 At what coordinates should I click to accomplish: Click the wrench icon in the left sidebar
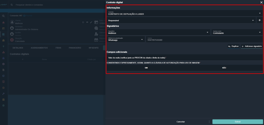pyautogui.click(x=3, y=94)
